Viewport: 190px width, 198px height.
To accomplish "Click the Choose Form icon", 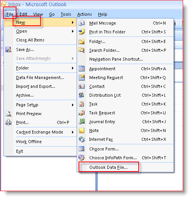I will 82,149.
